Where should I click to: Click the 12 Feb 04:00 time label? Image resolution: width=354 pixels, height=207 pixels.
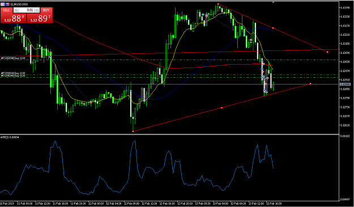114,204
